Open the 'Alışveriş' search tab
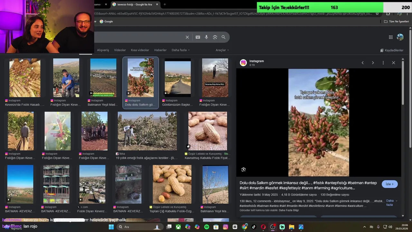412x232 pixels. pyautogui.click(x=103, y=50)
